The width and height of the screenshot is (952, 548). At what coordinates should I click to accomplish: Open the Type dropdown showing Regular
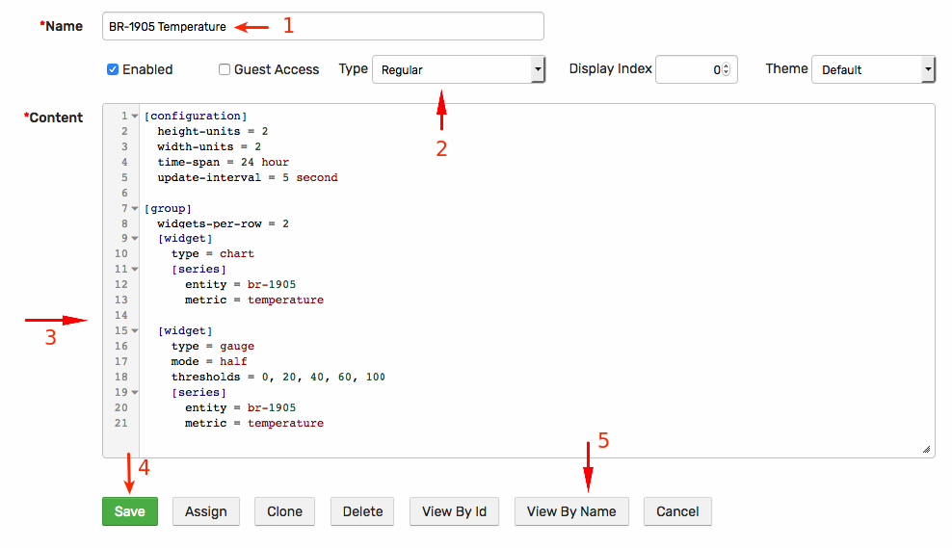click(x=459, y=69)
